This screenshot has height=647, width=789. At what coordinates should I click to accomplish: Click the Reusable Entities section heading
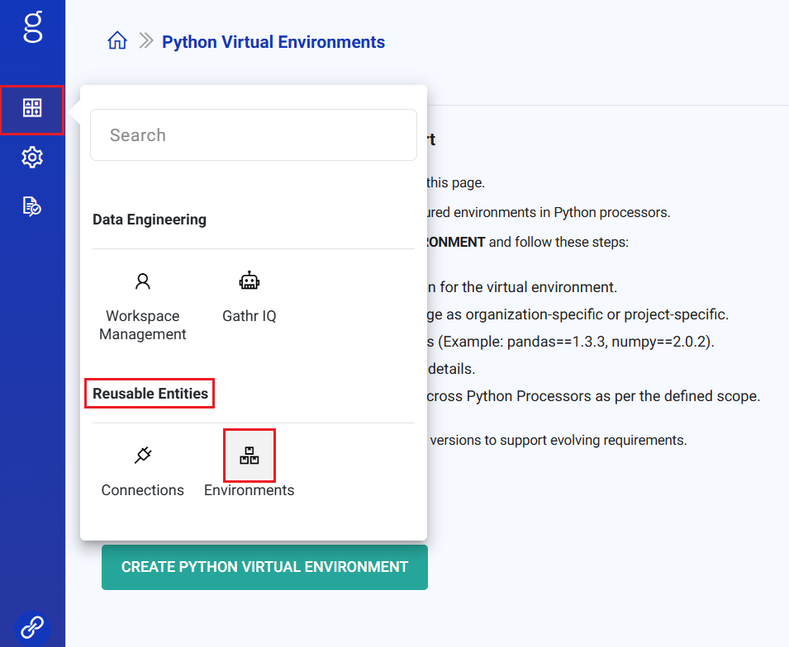pyautogui.click(x=150, y=394)
